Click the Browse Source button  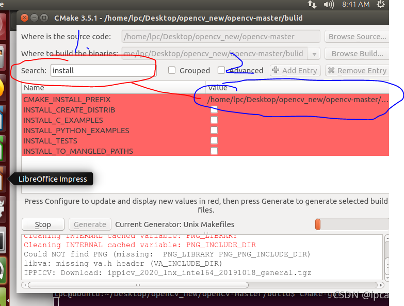[x=357, y=37]
